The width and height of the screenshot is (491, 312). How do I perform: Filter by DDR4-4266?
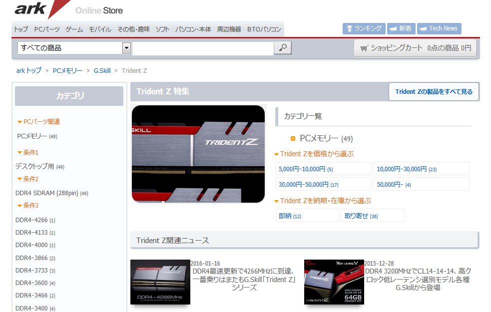coord(35,220)
